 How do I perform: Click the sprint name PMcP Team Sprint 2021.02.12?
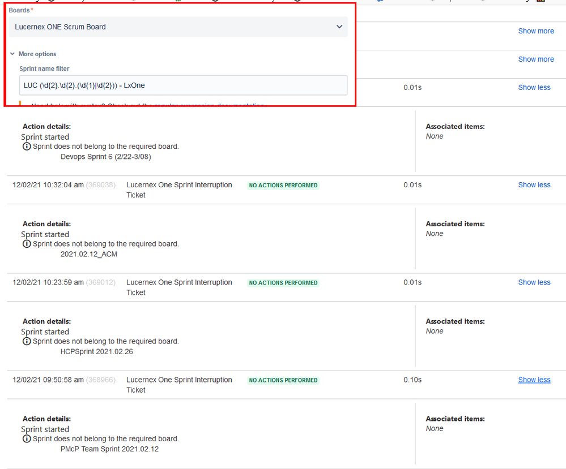click(x=109, y=449)
